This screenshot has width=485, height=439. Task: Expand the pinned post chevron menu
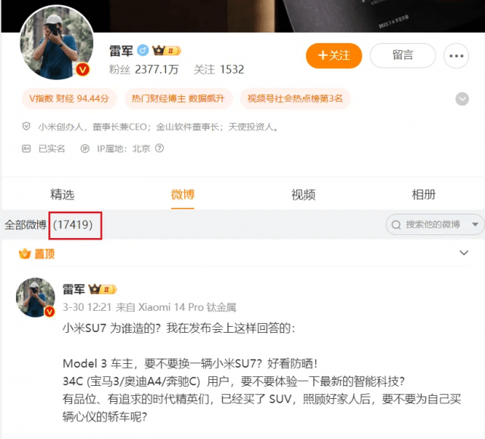[x=464, y=252]
